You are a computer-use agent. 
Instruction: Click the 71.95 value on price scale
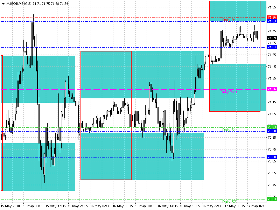pyautogui.click(x=272, y=7)
